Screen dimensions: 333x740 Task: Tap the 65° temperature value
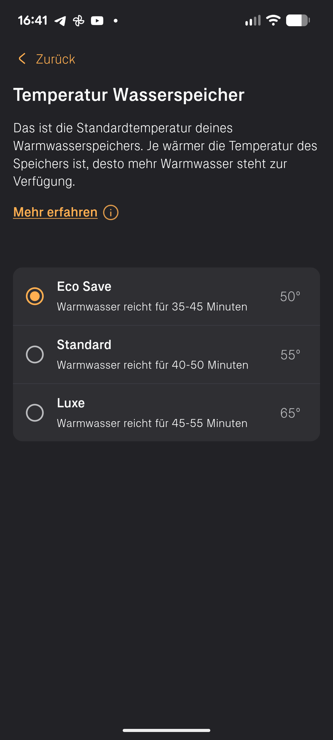click(290, 413)
